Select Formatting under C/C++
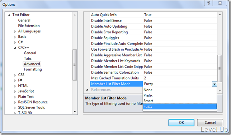 (33, 69)
